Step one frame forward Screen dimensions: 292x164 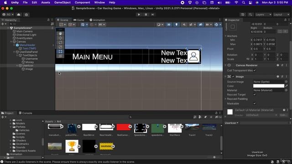tap(153, 15)
